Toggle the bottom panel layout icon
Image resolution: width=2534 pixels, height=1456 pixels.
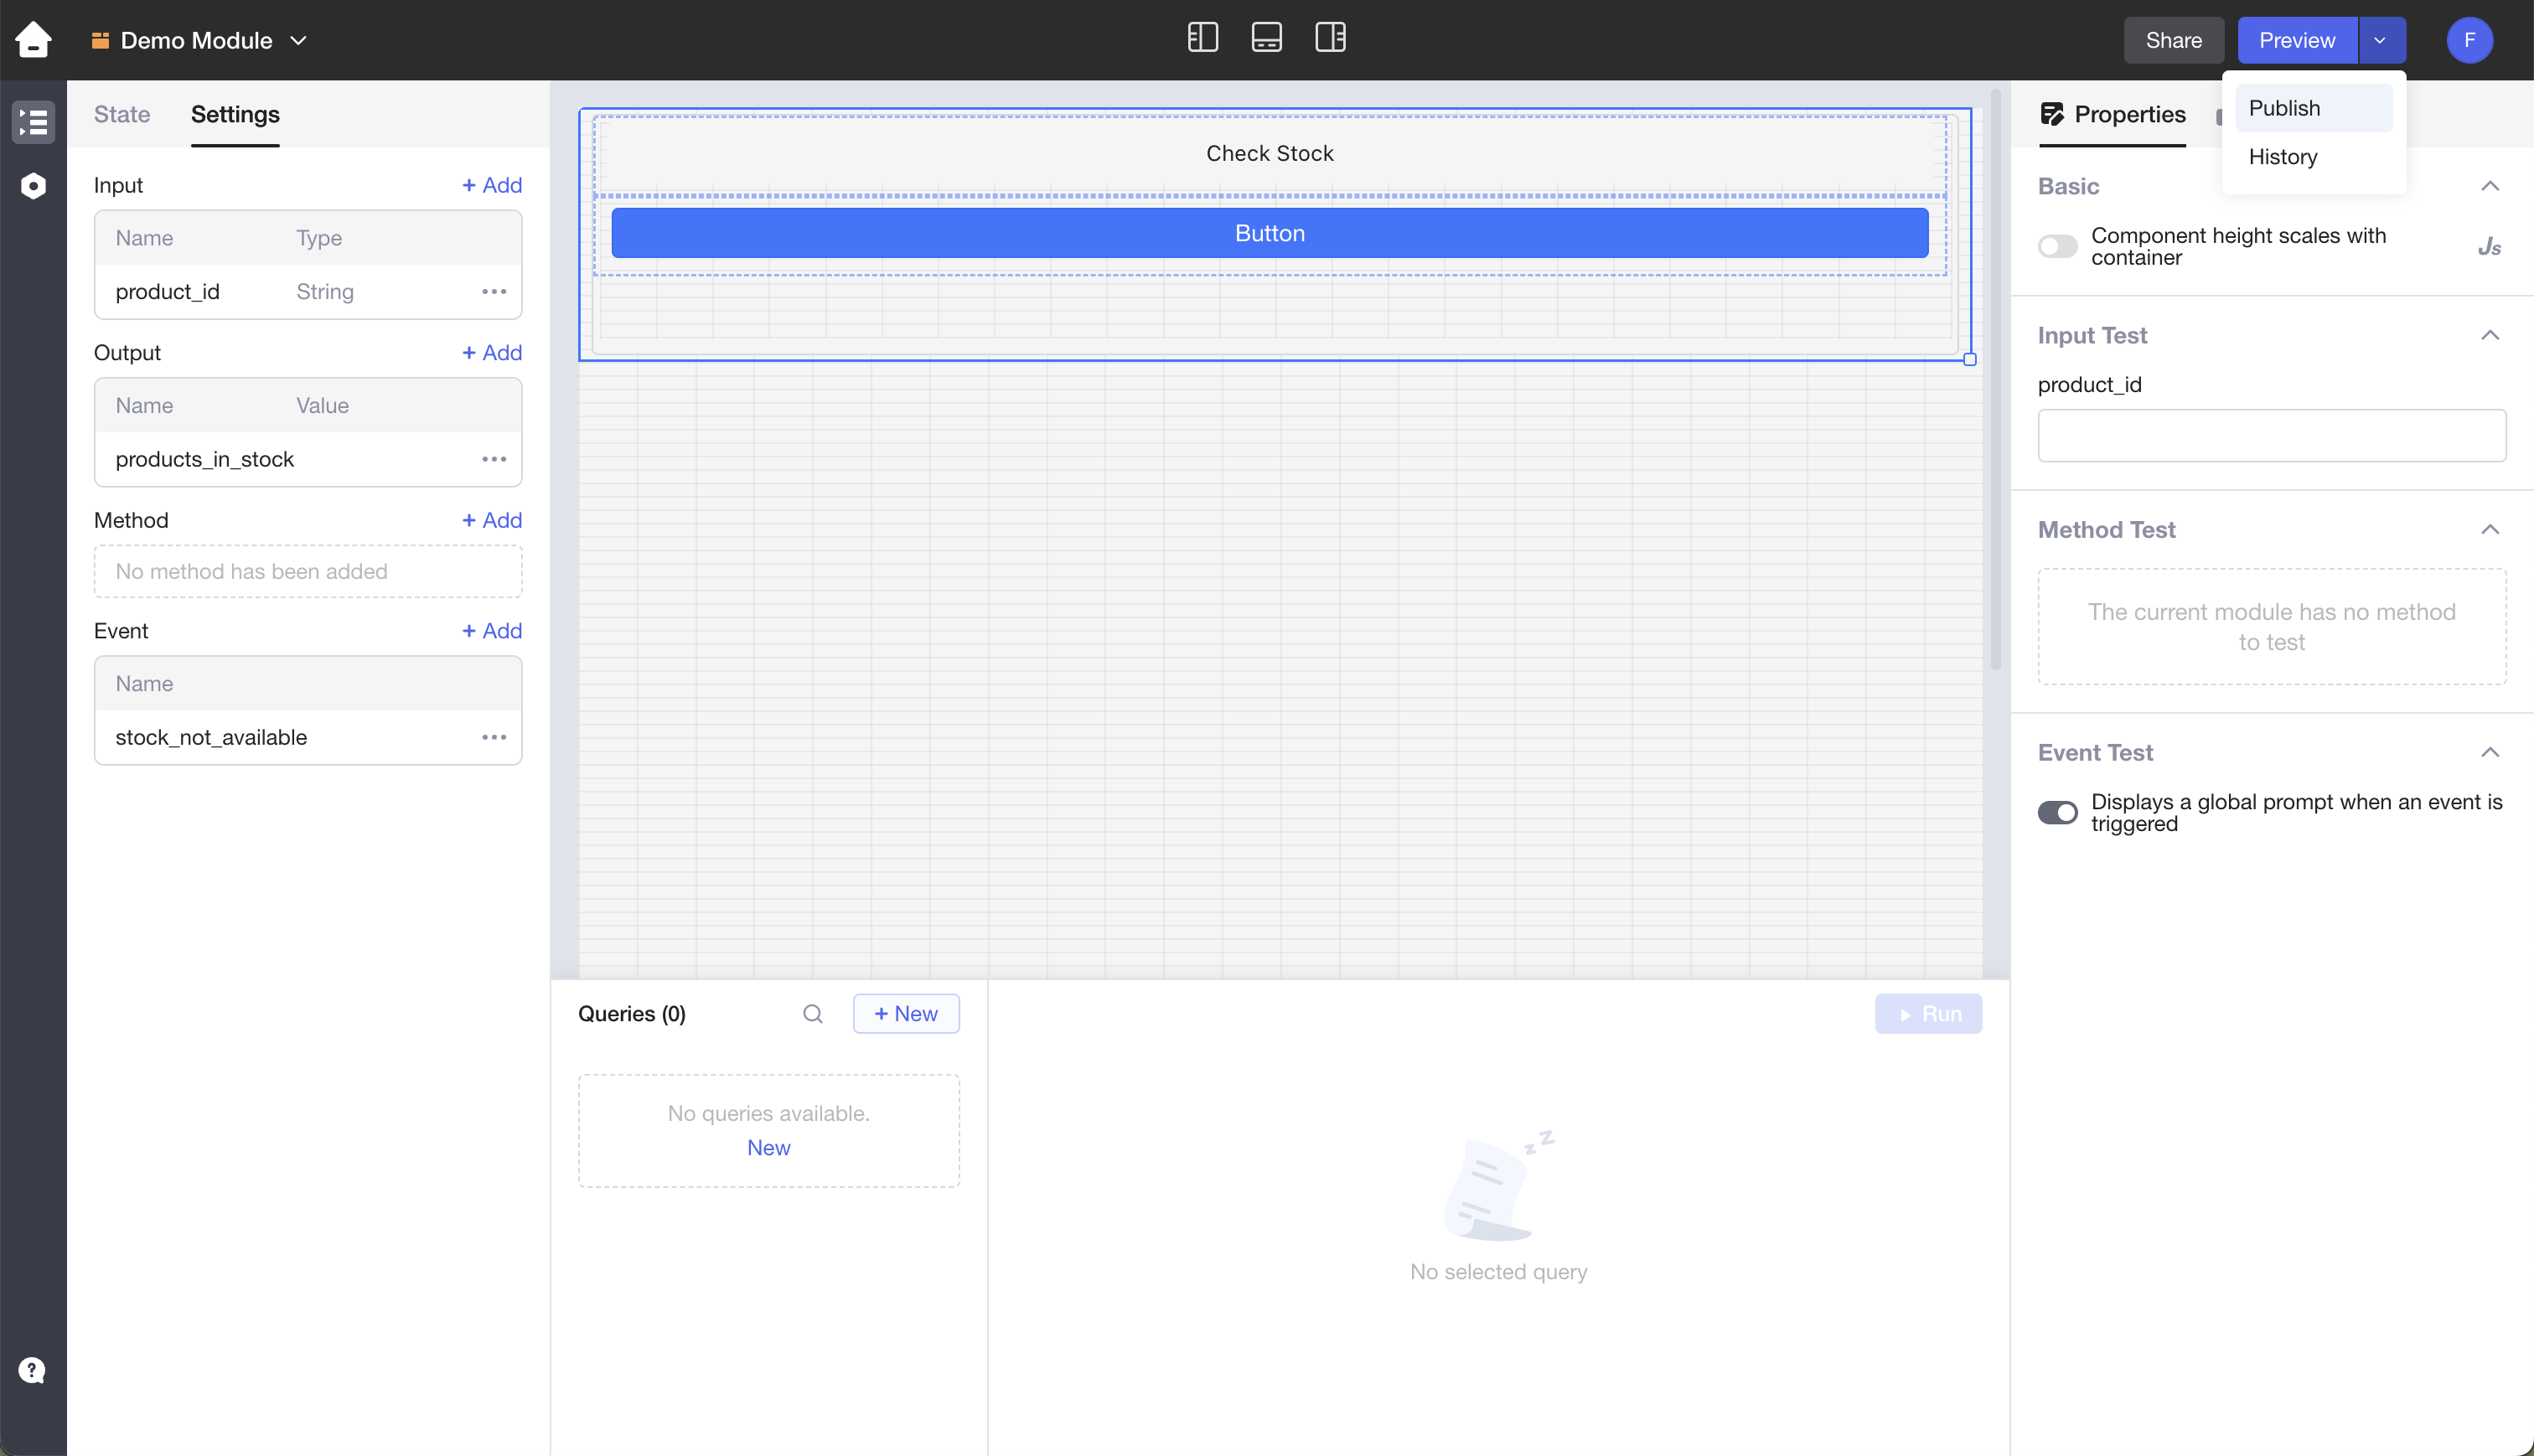(1266, 38)
